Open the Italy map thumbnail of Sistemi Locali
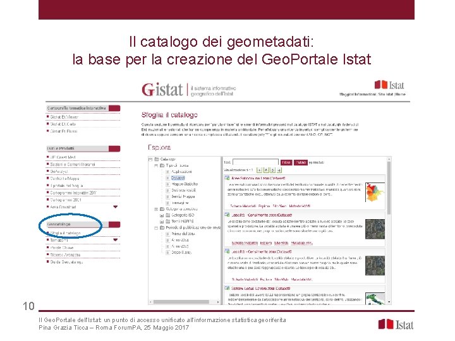 coord(375,299)
